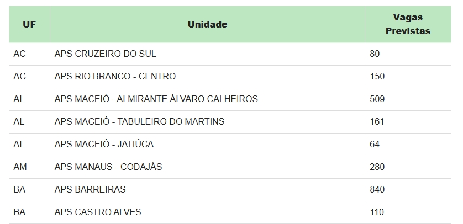Click the vacancies value 80
This screenshot has height=224, width=463.
coord(375,54)
